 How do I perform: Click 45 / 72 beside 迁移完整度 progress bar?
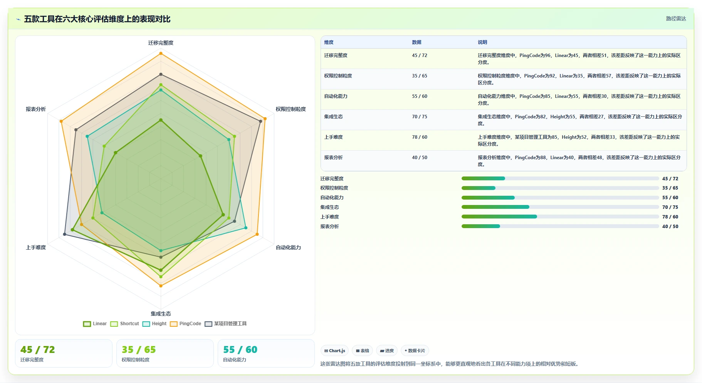pos(670,179)
